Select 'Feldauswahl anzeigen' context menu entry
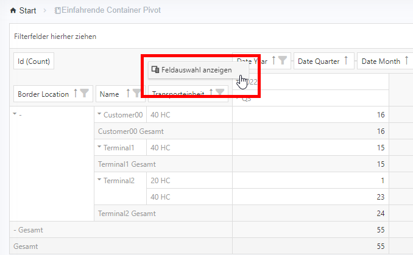Screen dimensions: 413x255 pyautogui.click(x=190, y=69)
